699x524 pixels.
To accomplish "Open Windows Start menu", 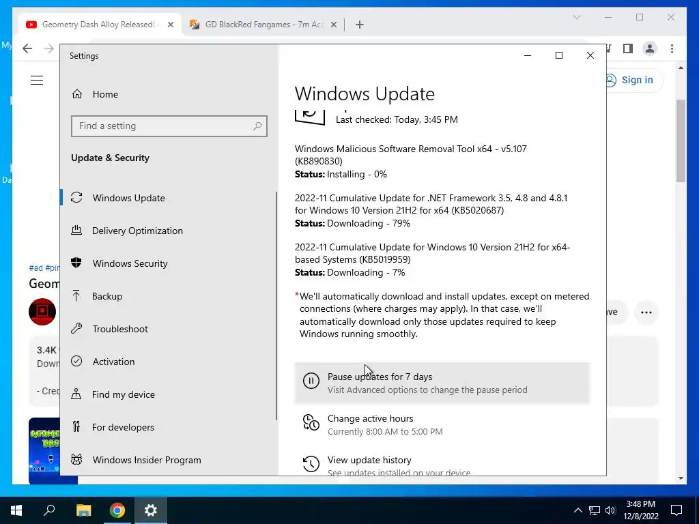I will (16, 510).
